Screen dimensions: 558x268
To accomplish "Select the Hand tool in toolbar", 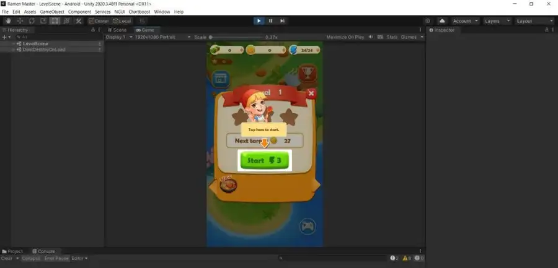I will pyautogui.click(x=7, y=21).
